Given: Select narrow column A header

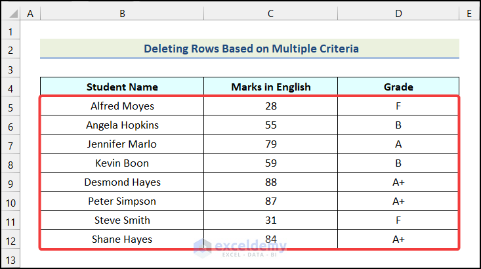Looking at the screenshot, I should [x=31, y=13].
